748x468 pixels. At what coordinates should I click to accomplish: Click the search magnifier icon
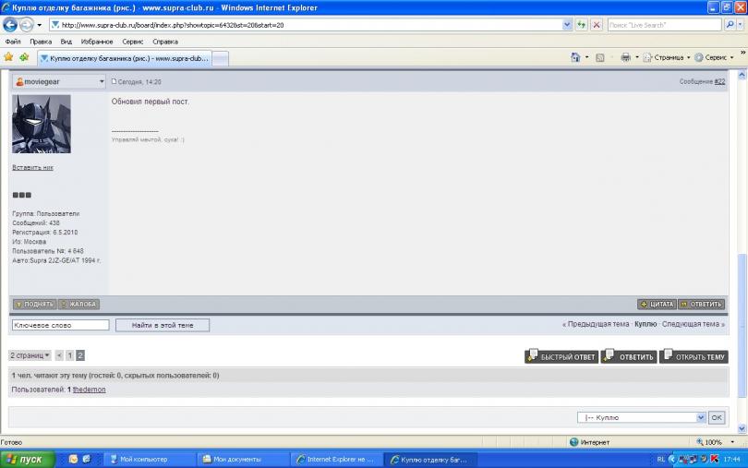pyautogui.click(x=729, y=25)
